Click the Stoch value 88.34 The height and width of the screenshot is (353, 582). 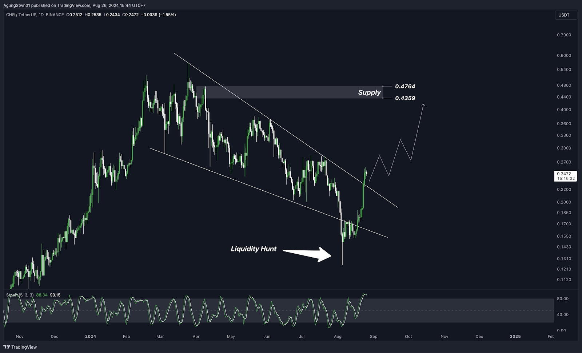[42, 295]
